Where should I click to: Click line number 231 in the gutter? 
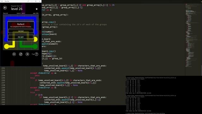[x=3, y=68]
